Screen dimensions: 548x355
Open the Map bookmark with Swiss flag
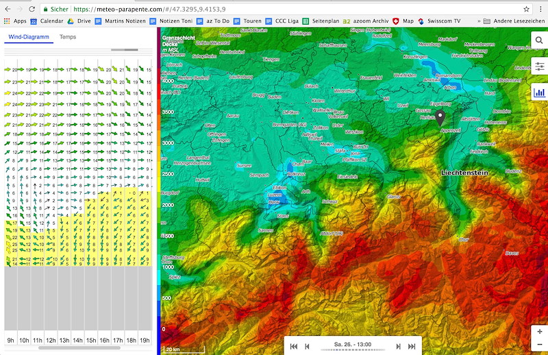[403, 21]
